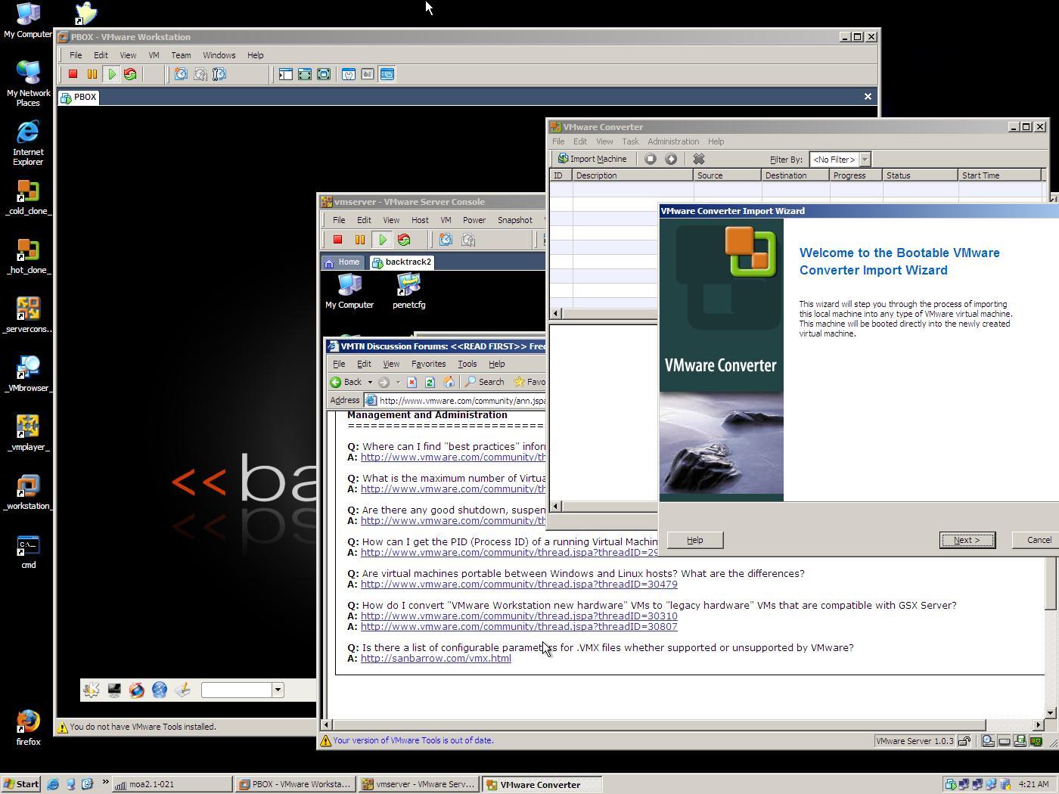1059x794 pixels.
Task: Enter full screen mode in Workstation toolbar
Action: (304, 74)
